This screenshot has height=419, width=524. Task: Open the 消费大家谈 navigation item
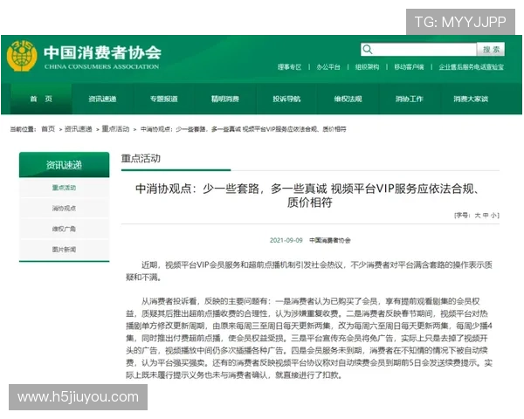coord(471,99)
